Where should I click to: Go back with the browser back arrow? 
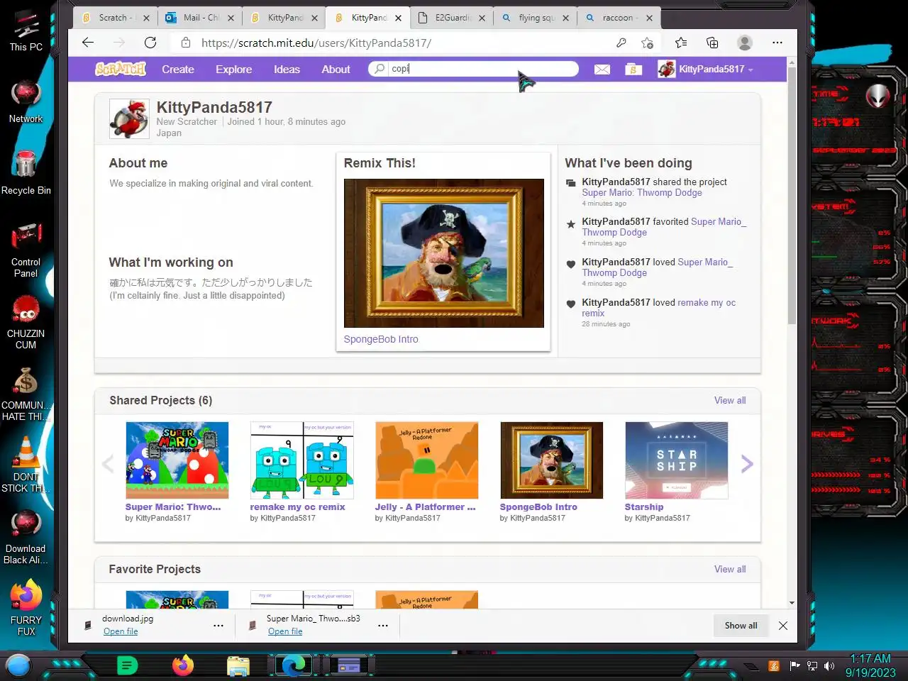coord(88,43)
